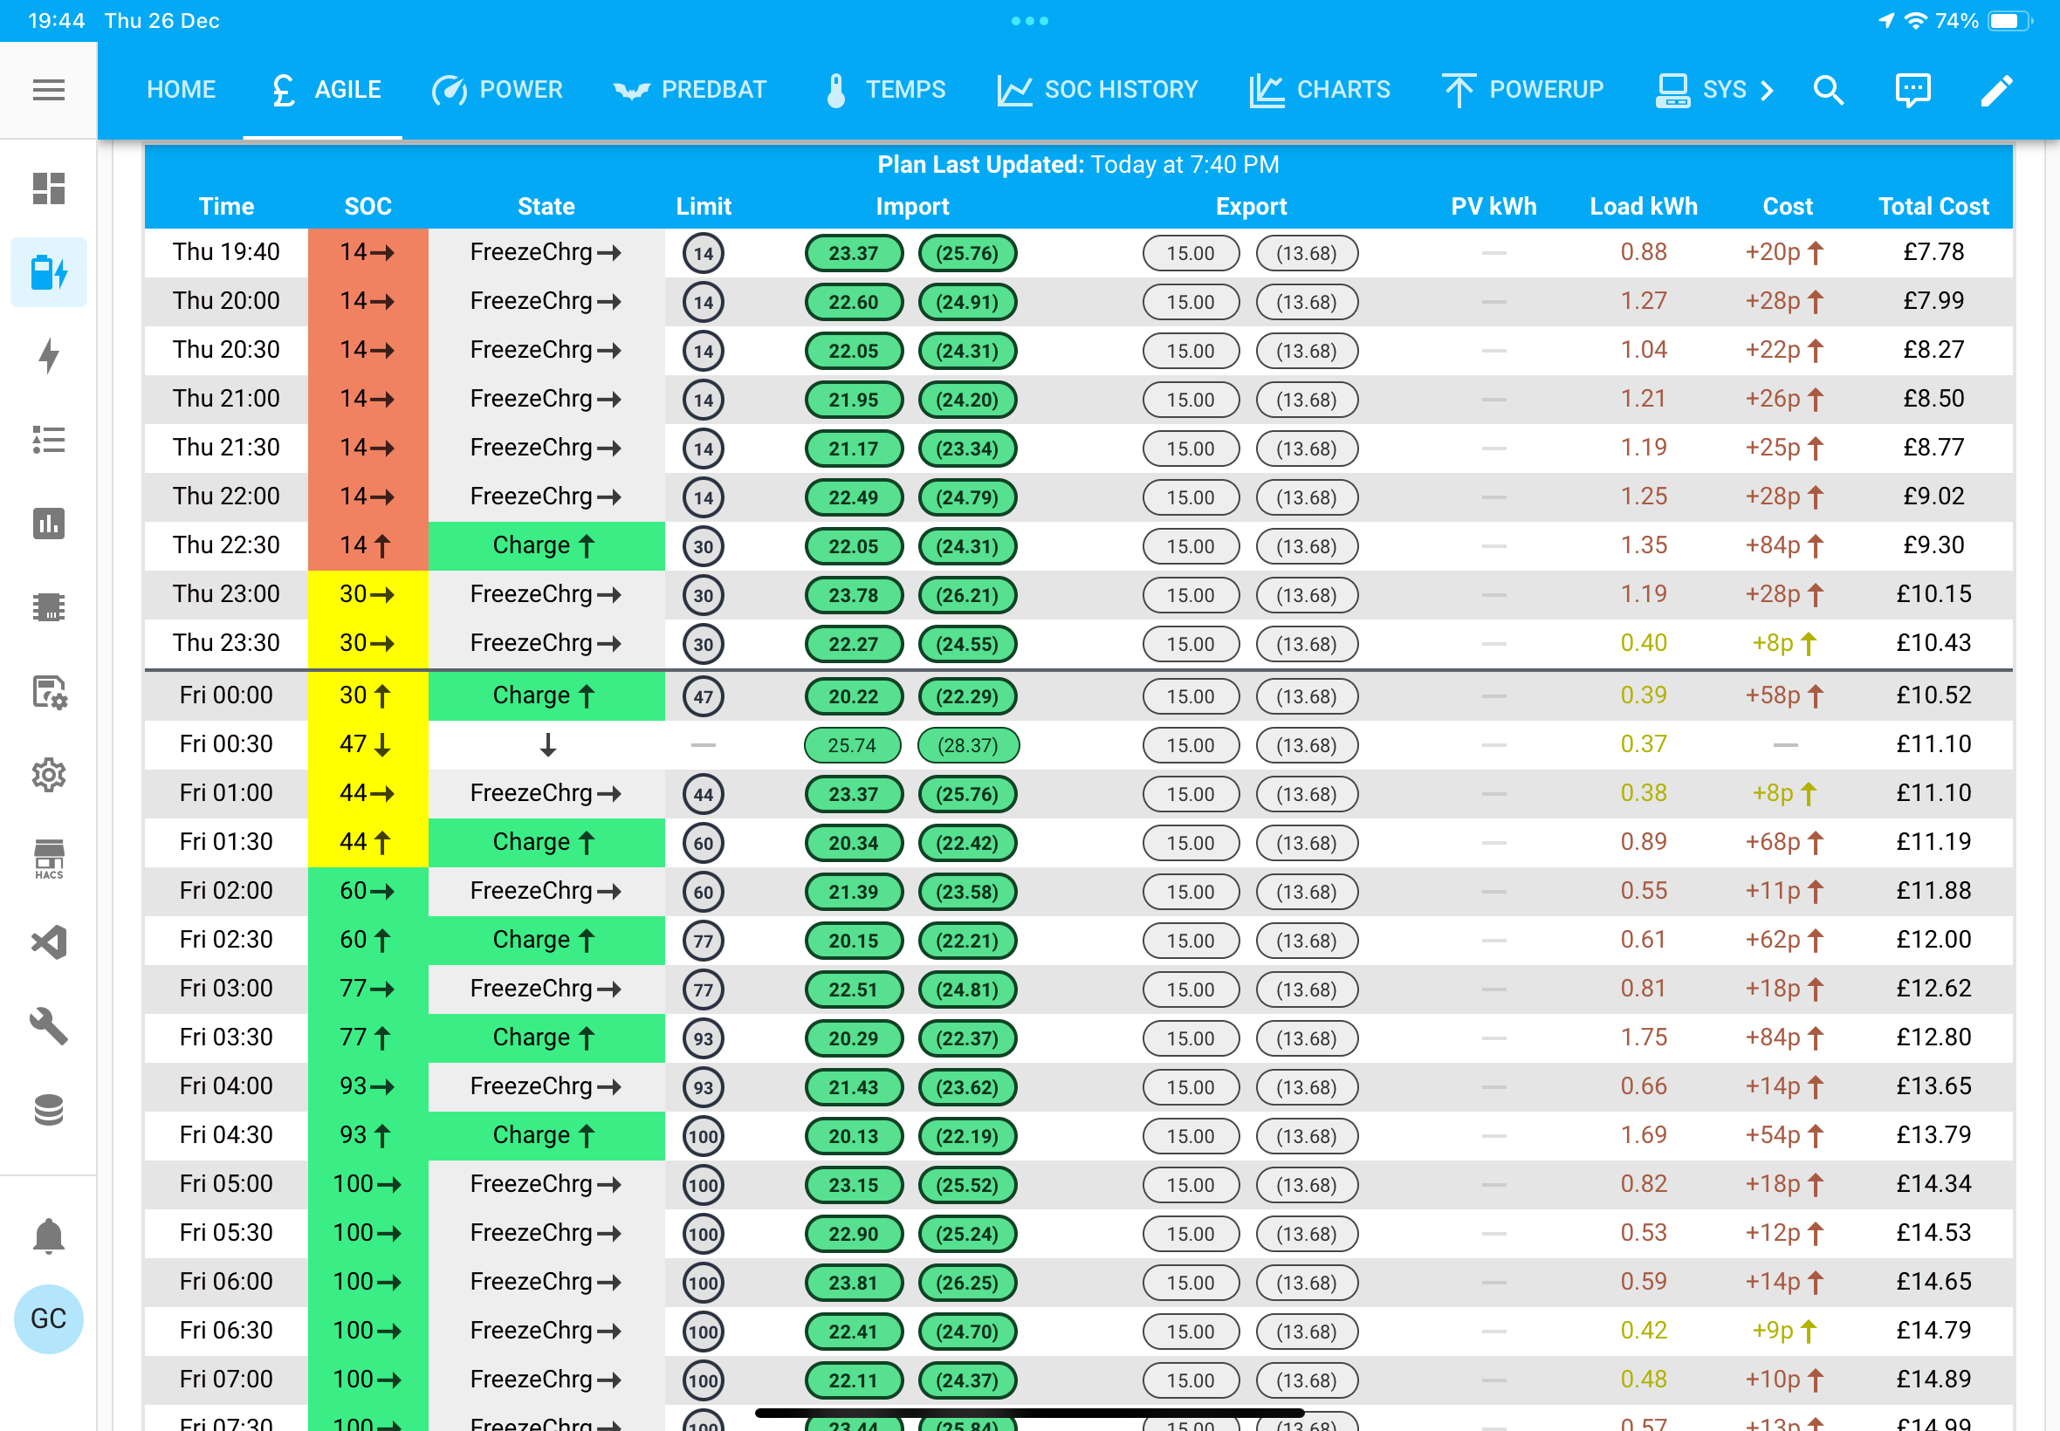Open the GC user profile avatar
2060x1431 pixels.
48,1318
